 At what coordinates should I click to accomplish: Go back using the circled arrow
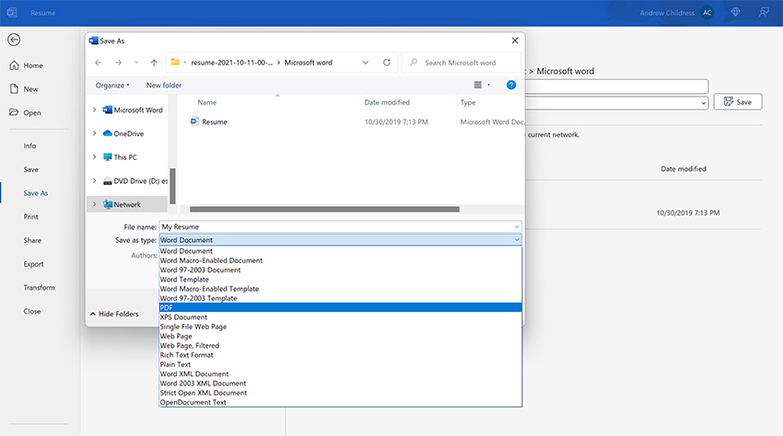pos(14,40)
